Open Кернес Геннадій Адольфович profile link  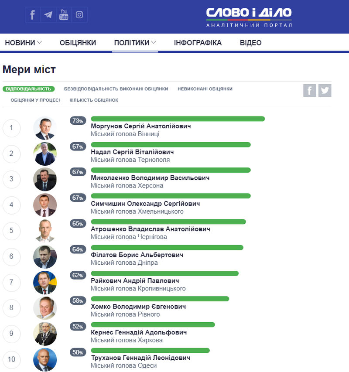point(138,332)
